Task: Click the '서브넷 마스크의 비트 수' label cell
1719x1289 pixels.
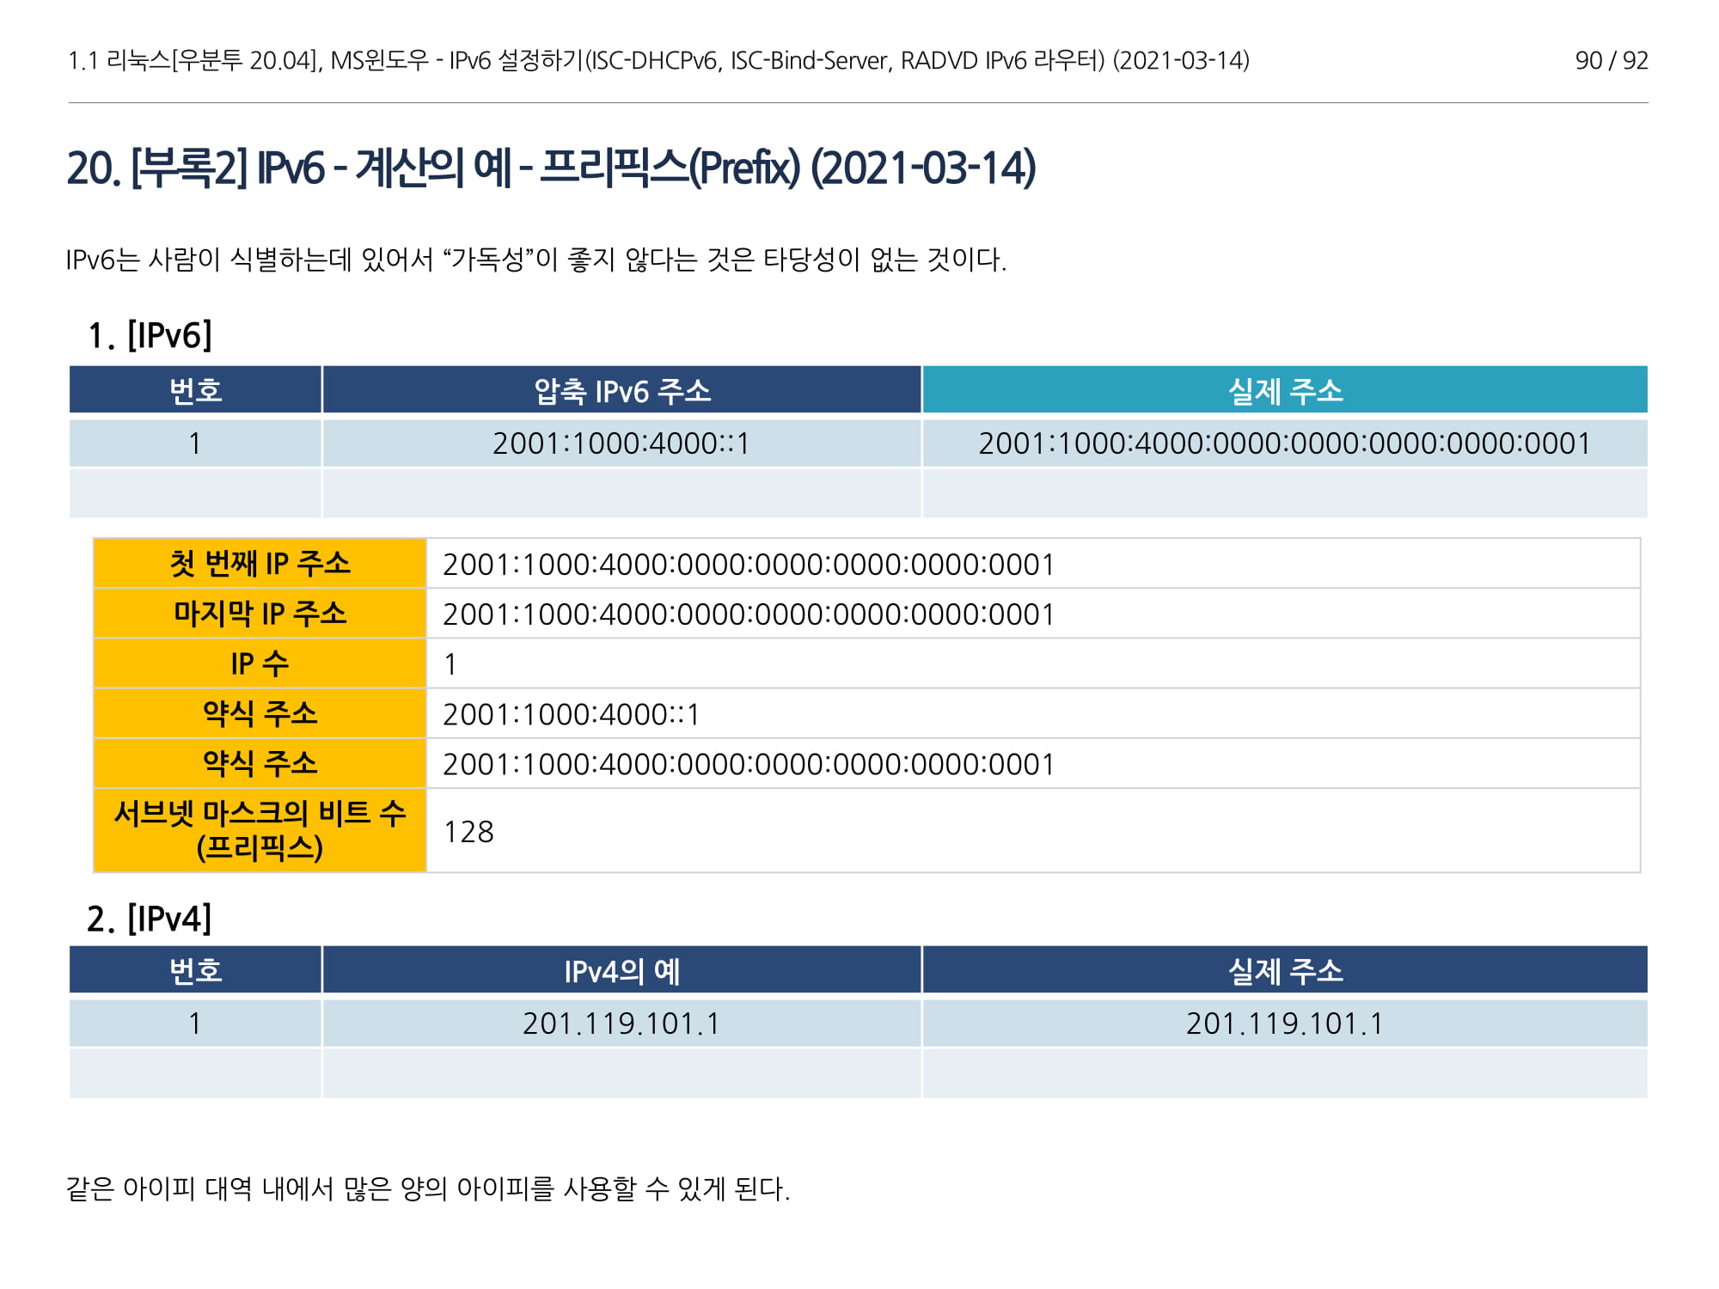Action: click(260, 830)
